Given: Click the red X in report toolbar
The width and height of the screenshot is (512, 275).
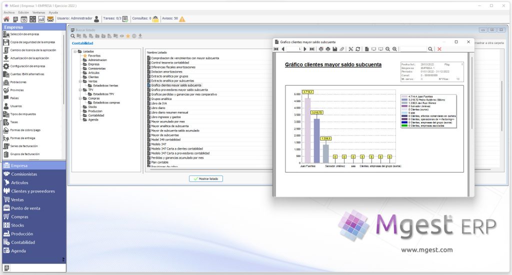Looking at the screenshot, I should coord(439,49).
